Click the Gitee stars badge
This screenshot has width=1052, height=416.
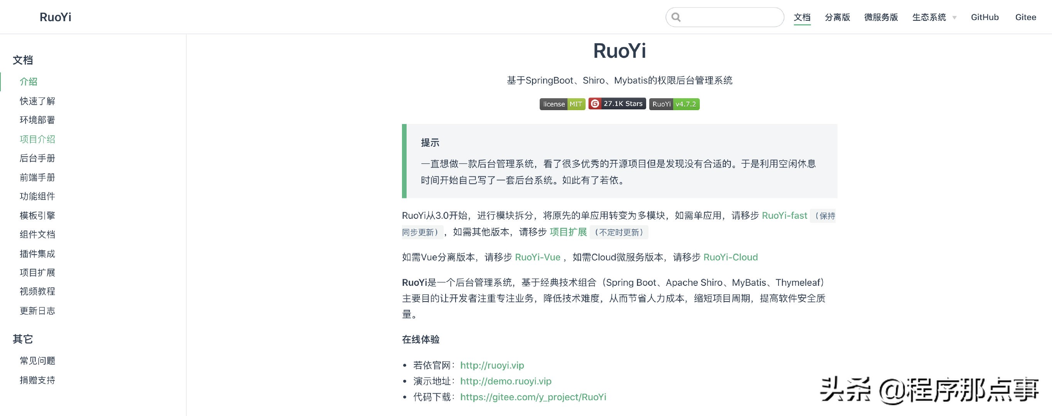(617, 104)
